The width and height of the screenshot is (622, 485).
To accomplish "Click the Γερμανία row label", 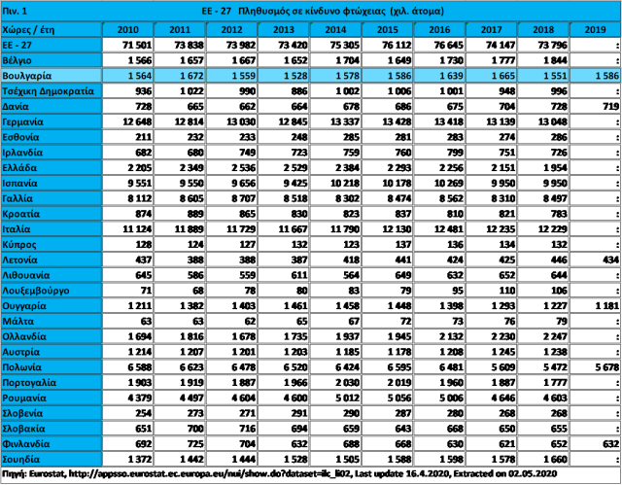I will pos(49,122).
